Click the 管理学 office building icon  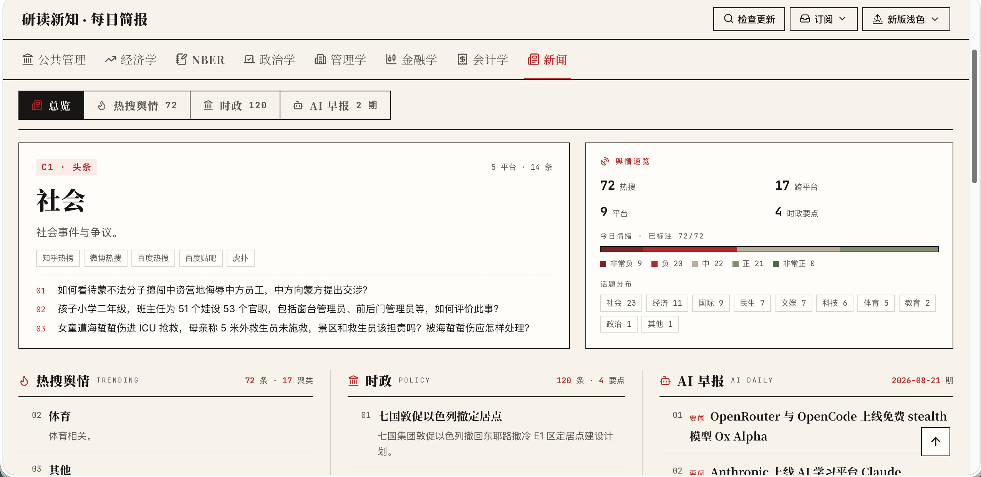click(320, 60)
